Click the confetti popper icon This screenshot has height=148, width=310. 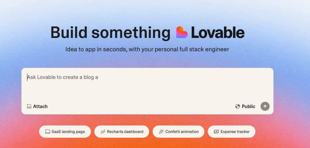pos(161,132)
